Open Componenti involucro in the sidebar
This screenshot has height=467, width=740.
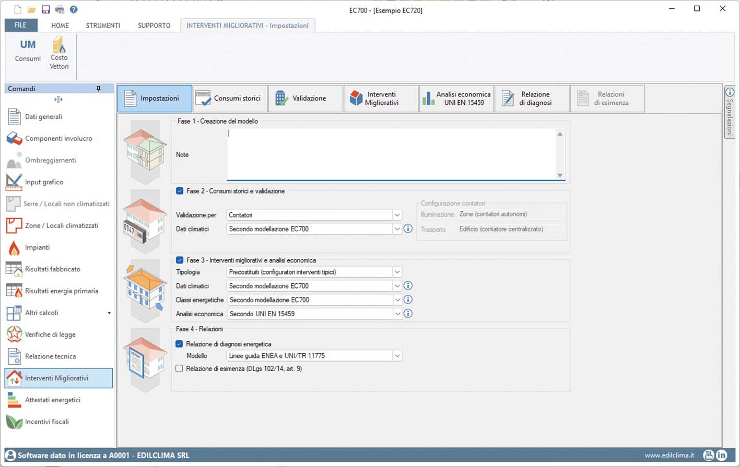pos(58,139)
